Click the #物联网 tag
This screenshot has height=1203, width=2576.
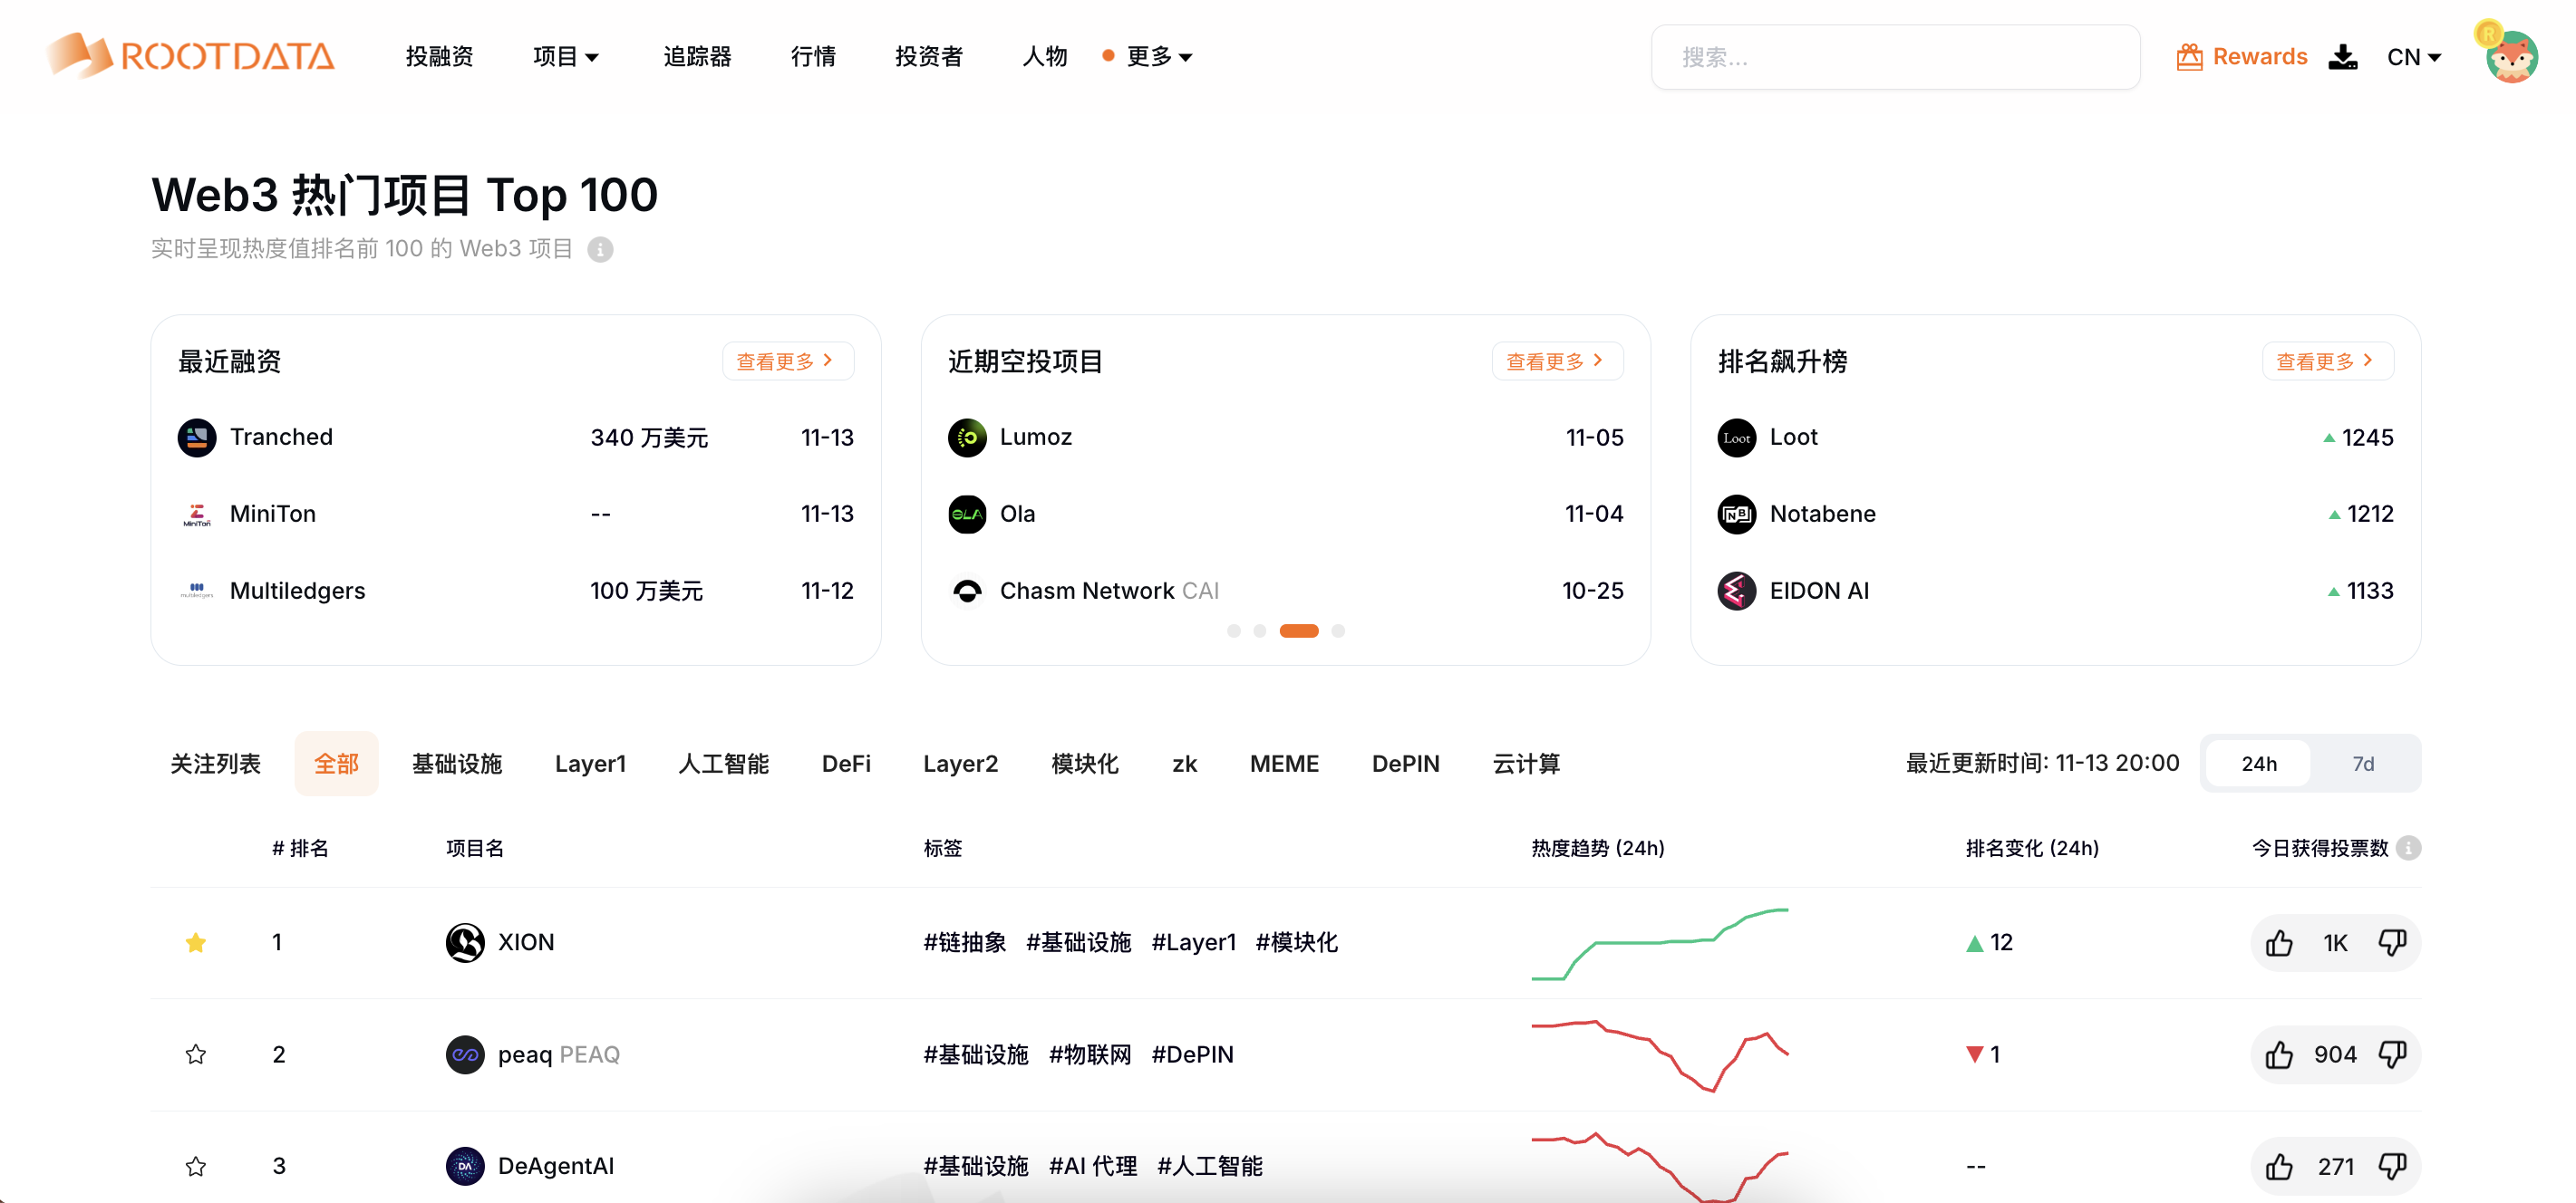pos(1090,1054)
